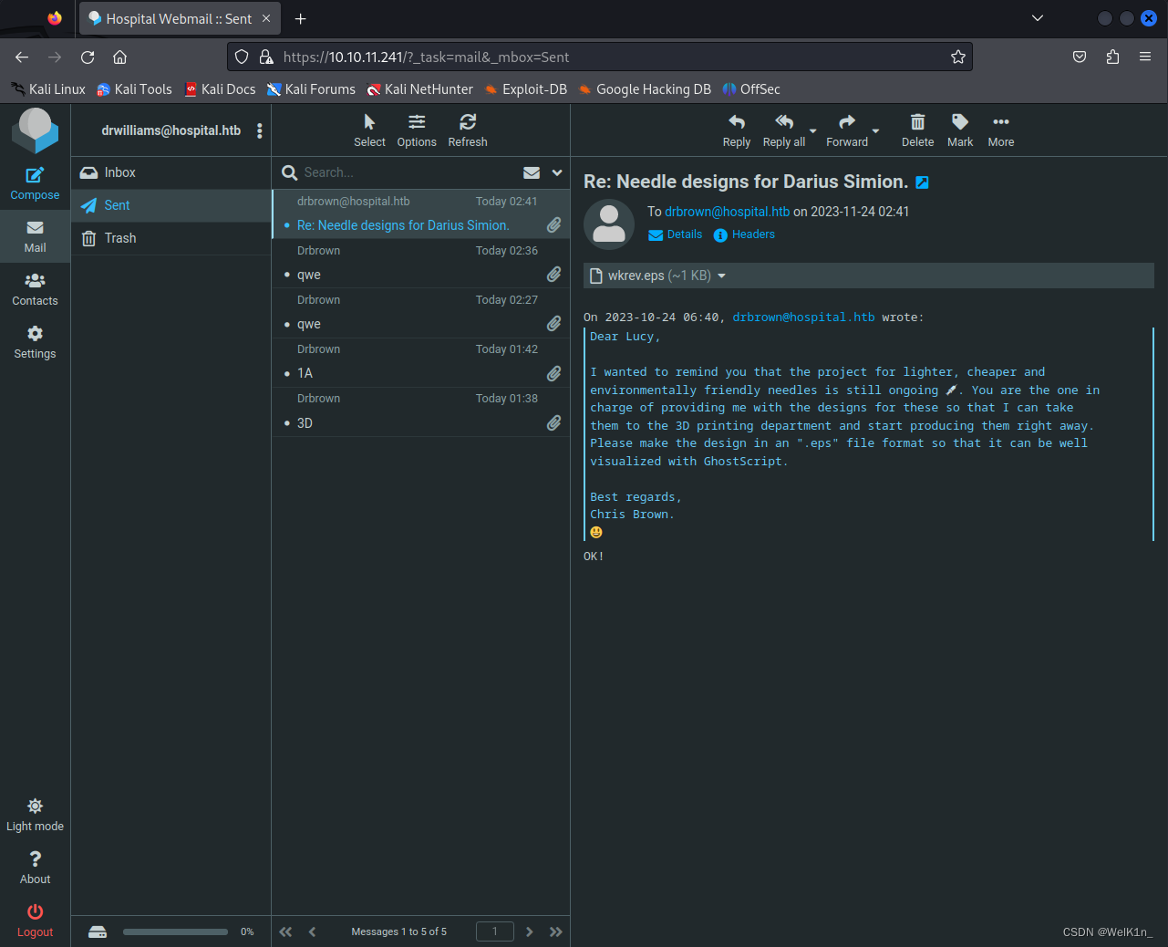The image size is (1168, 947).
Task: Open the Google Hacking DB bookmark
Action: point(645,89)
